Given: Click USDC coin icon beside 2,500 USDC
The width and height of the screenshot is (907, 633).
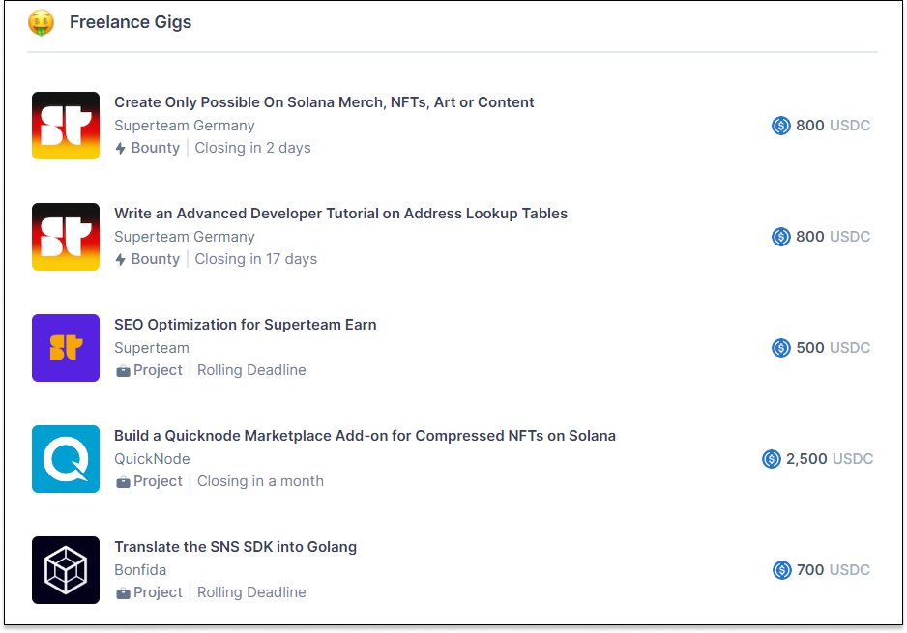Looking at the screenshot, I should [x=771, y=459].
